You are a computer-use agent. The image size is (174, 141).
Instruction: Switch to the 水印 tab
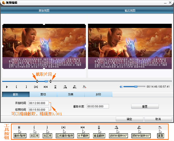pos(98,94)
